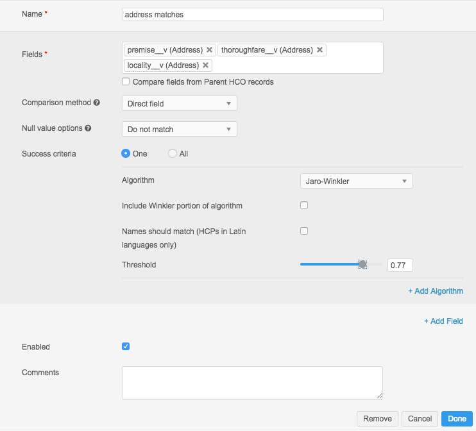Uncheck the Enabled checkbox

[126, 347]
